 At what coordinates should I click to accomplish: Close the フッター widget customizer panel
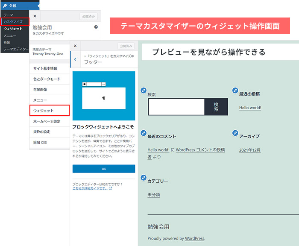click(75, 46)
